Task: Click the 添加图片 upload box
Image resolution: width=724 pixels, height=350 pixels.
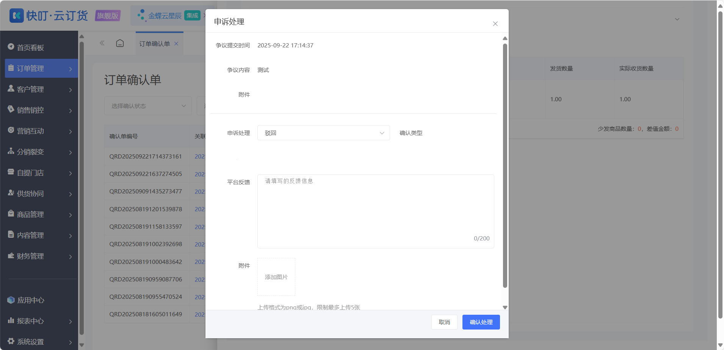Action: [276, 277]
